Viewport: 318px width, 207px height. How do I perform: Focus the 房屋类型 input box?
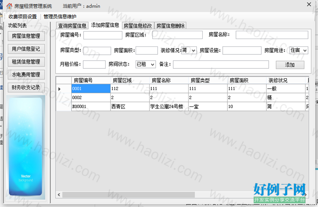pos(97,51)
